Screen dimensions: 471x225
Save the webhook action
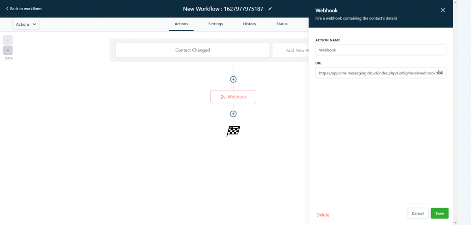(x=439, y=214)
